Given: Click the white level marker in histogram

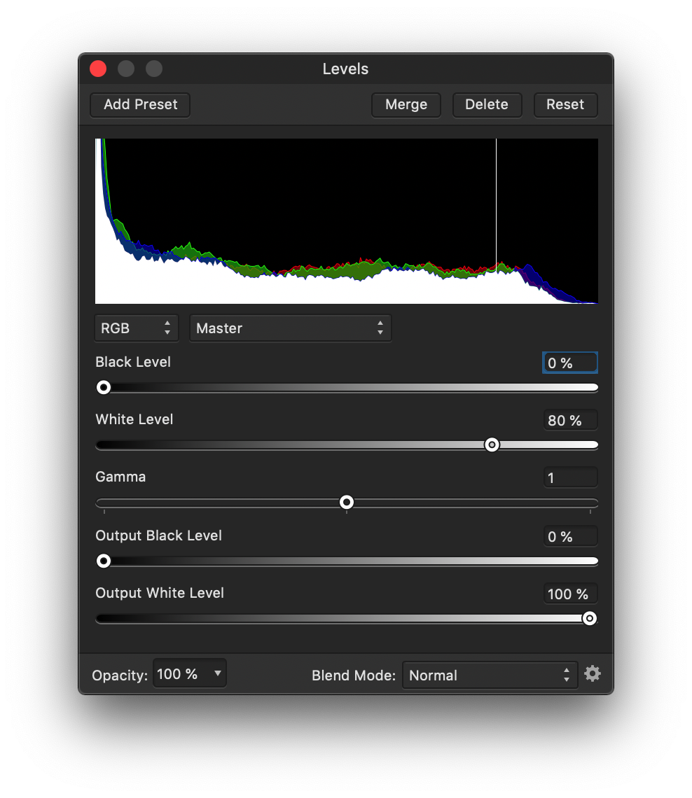Looking at the screenshot, I should pos(496,210).
